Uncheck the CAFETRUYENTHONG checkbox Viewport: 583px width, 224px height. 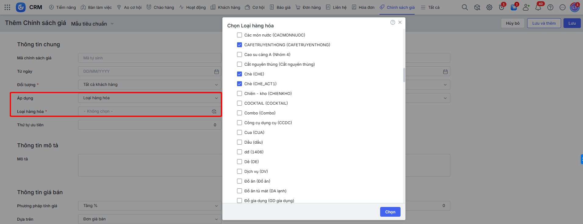tap(239, 45)
